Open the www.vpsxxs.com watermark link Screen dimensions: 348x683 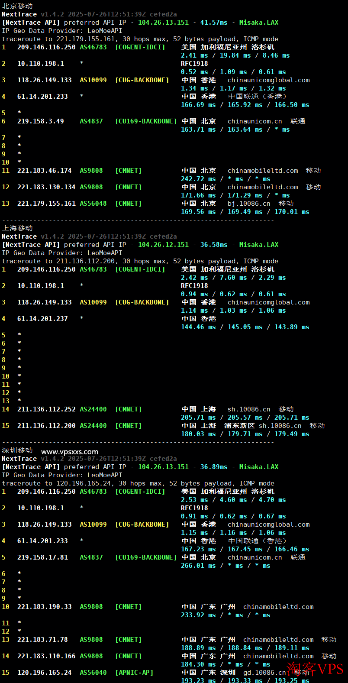pos(70,452)
